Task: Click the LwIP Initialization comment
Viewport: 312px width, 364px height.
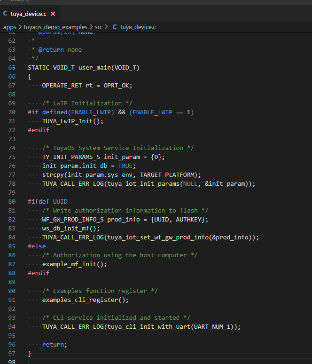Action: click(x=87, y=103)
